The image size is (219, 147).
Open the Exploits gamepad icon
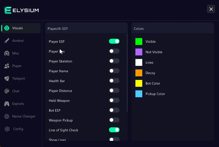click(7, 104)
